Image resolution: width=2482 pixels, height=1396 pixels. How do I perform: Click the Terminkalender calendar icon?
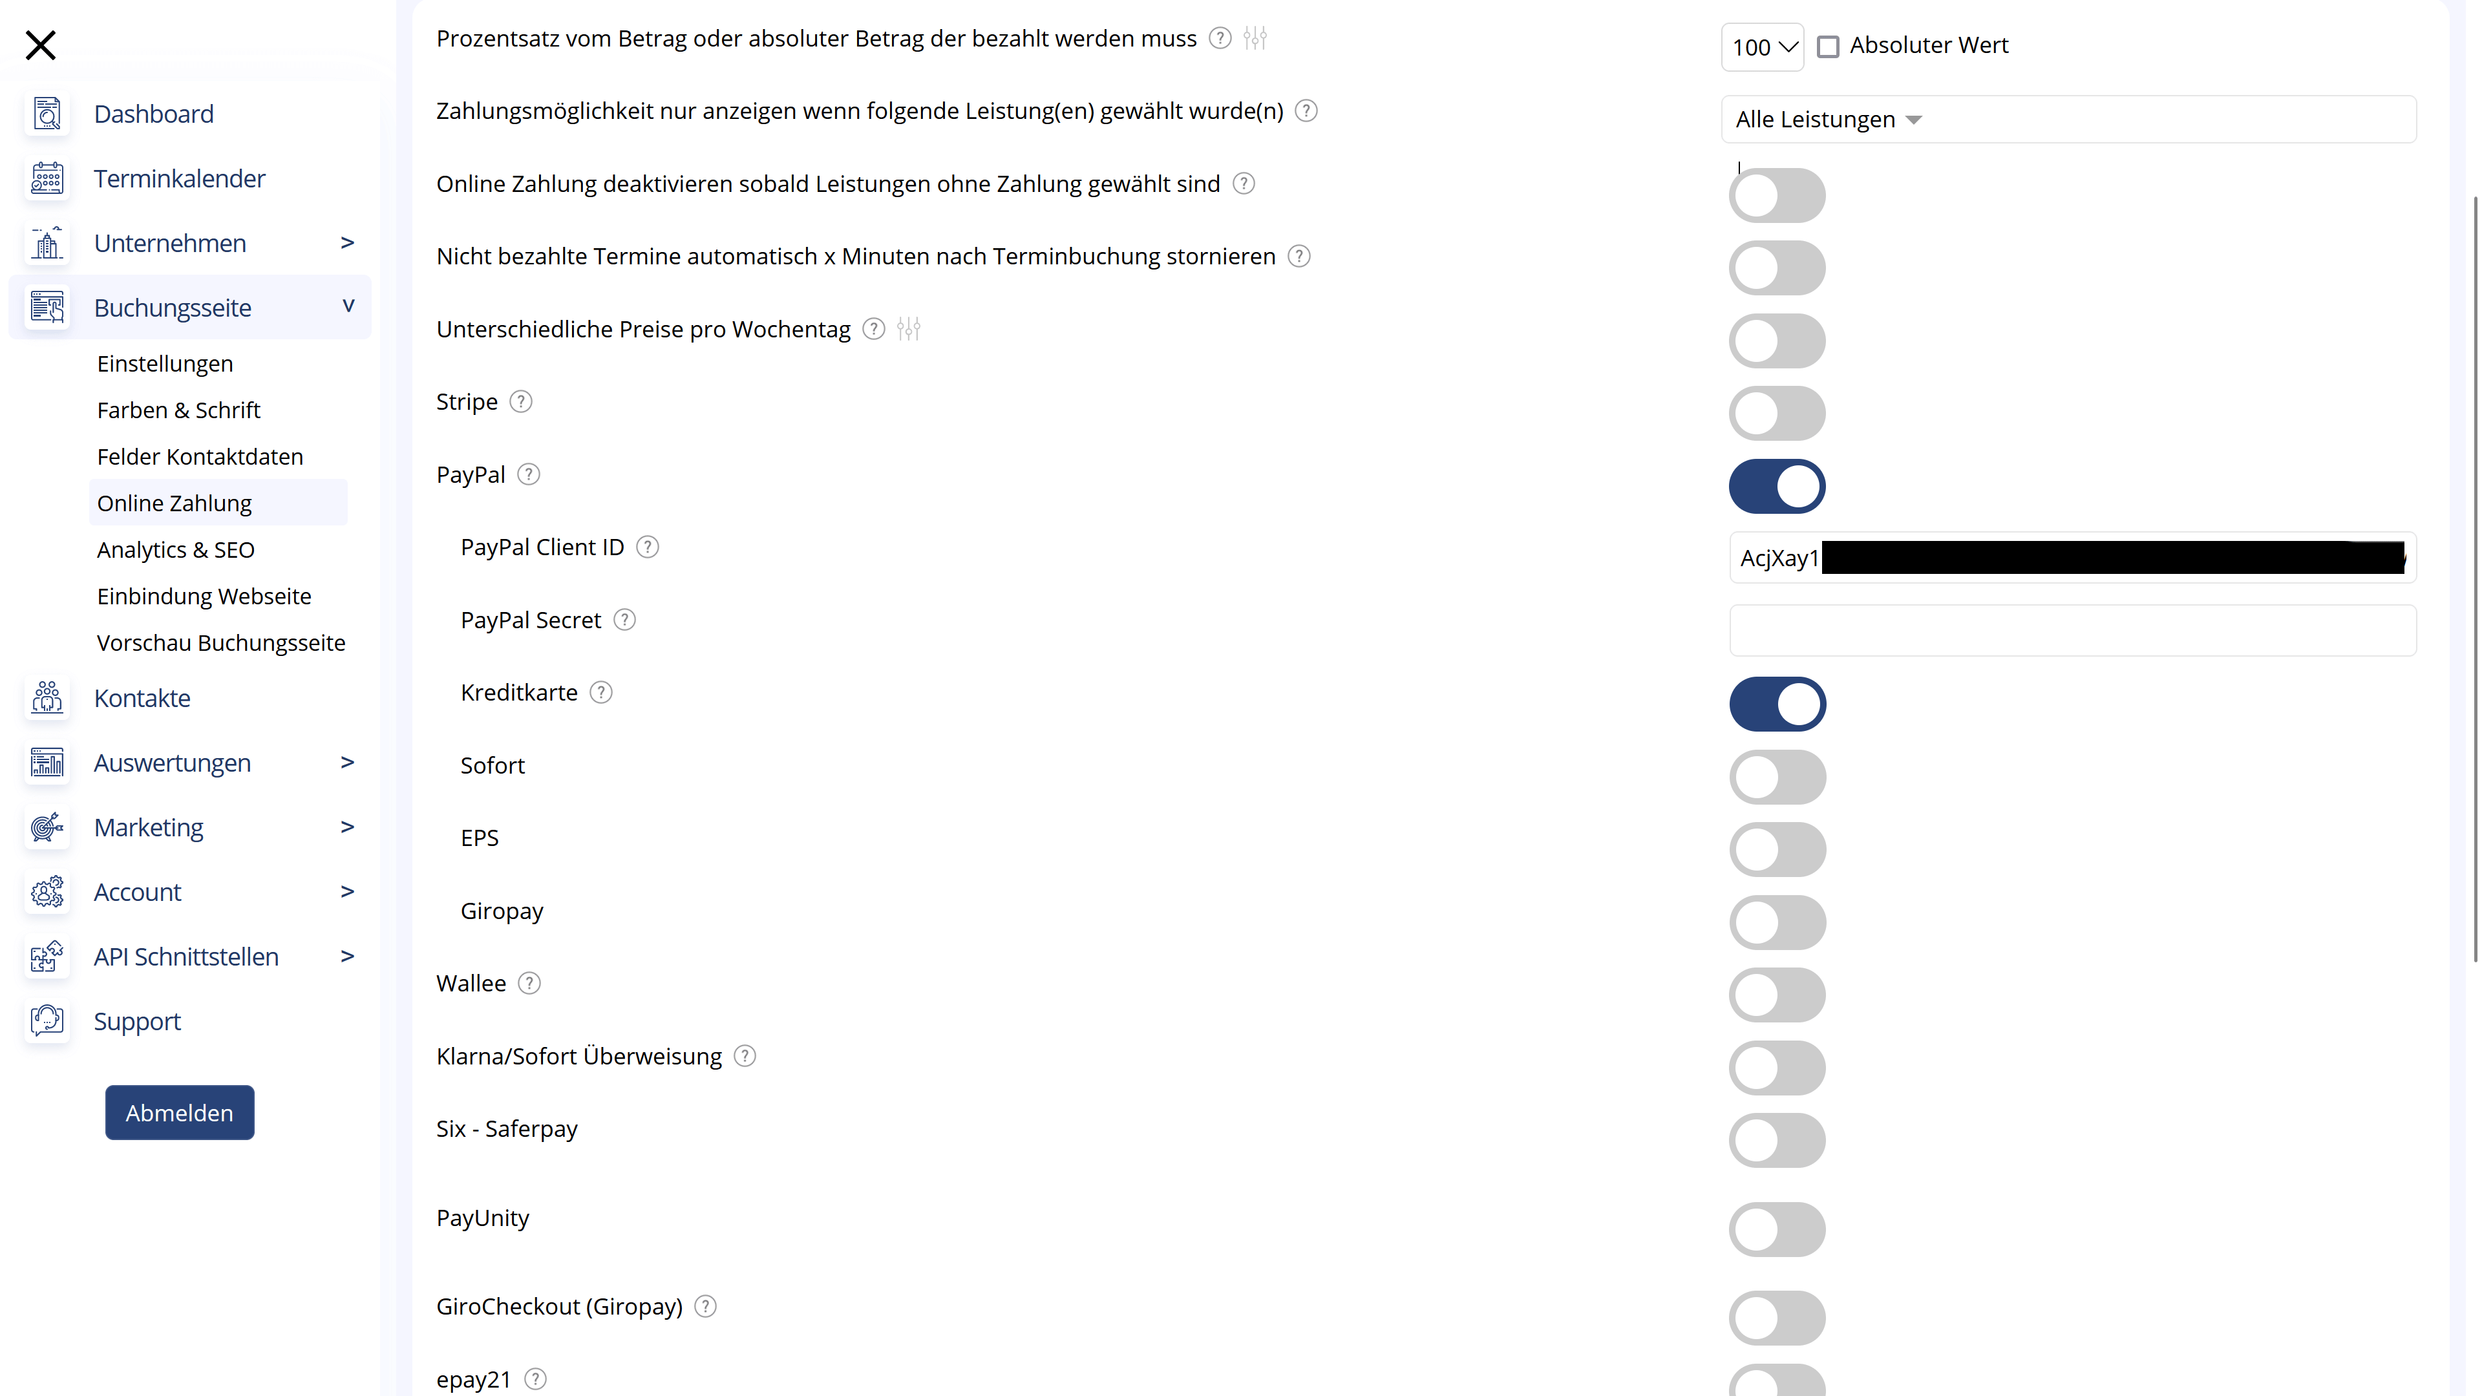click(46, 177)
